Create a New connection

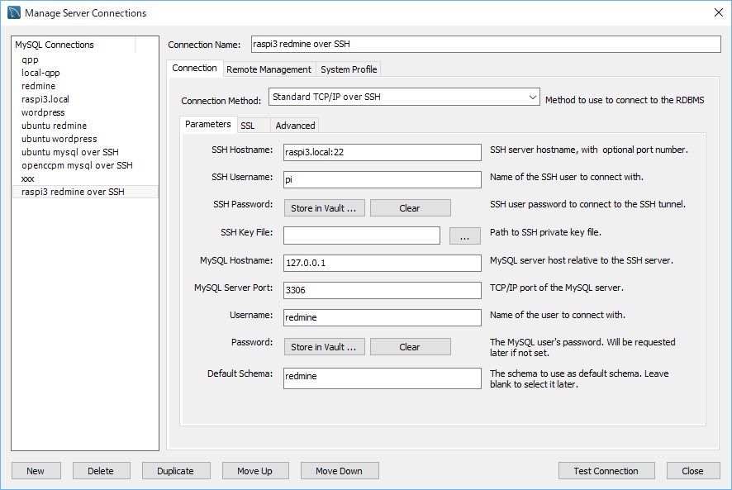coord(36,471)
